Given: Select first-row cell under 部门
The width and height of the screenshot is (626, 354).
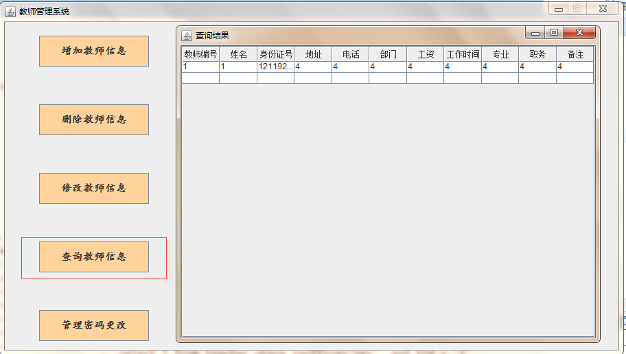Looking at the screenshot, I should [388, 67].
